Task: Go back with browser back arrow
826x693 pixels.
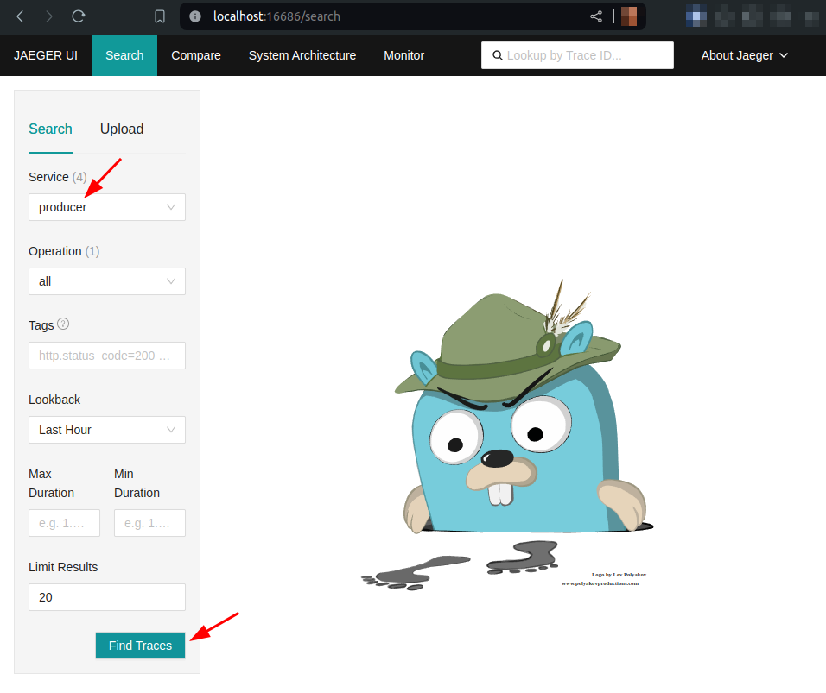Action: tap(20, 16)
